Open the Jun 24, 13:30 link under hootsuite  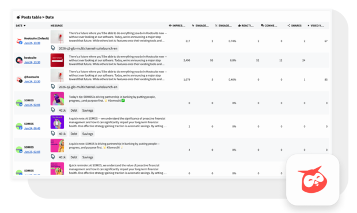32,62
